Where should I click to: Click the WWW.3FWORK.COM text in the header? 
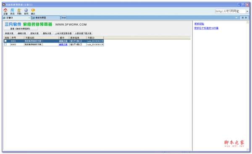point(71,25)
